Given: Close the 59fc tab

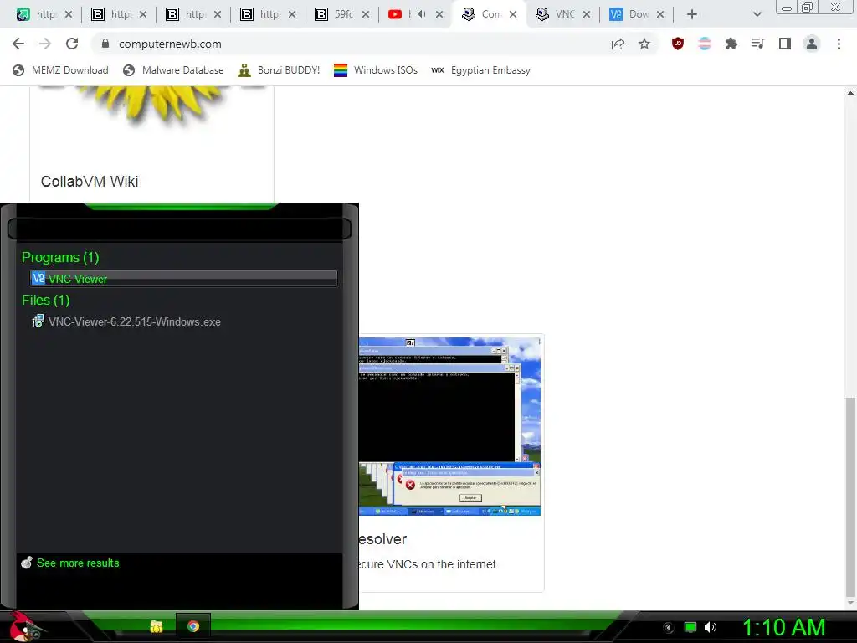Looking at the screenshot, I should point(366,14).
